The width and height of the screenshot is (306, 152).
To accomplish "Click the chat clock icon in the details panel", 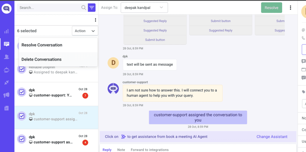I will [304, 61].
